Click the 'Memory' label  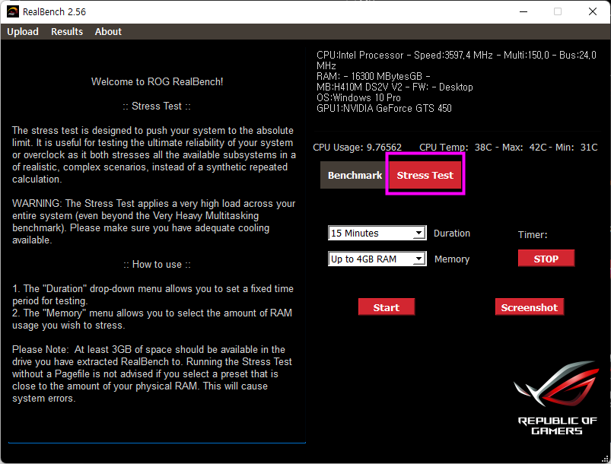[452, 259]
